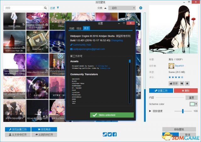This screenshot has height=142, width=201.
Task: Click third-party licenses list scrollbar
Action: pos(130,81)
